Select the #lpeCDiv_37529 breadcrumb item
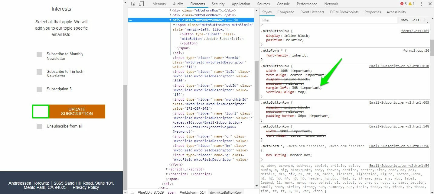This screenshot has height=194, width=434. tap(151, 192)
